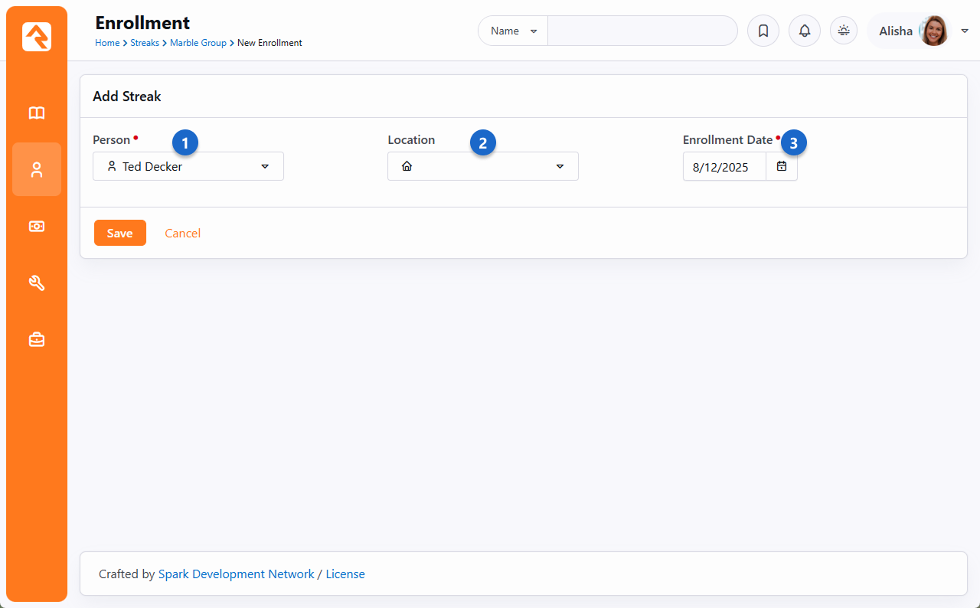
Task: Click into the Enrollment Date text field
Action: click(x=724, y=167)
